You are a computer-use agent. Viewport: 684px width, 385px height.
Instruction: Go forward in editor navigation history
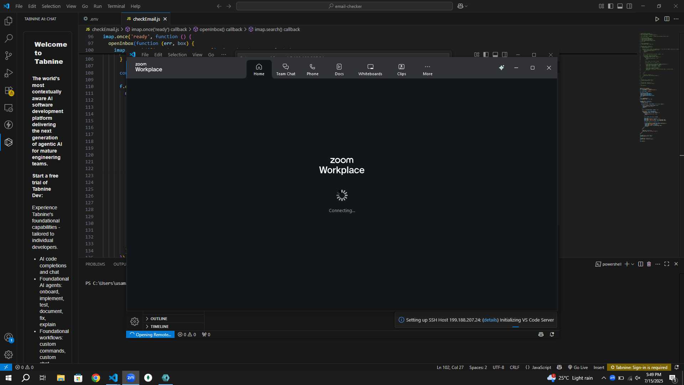click(x=229, y=6)
